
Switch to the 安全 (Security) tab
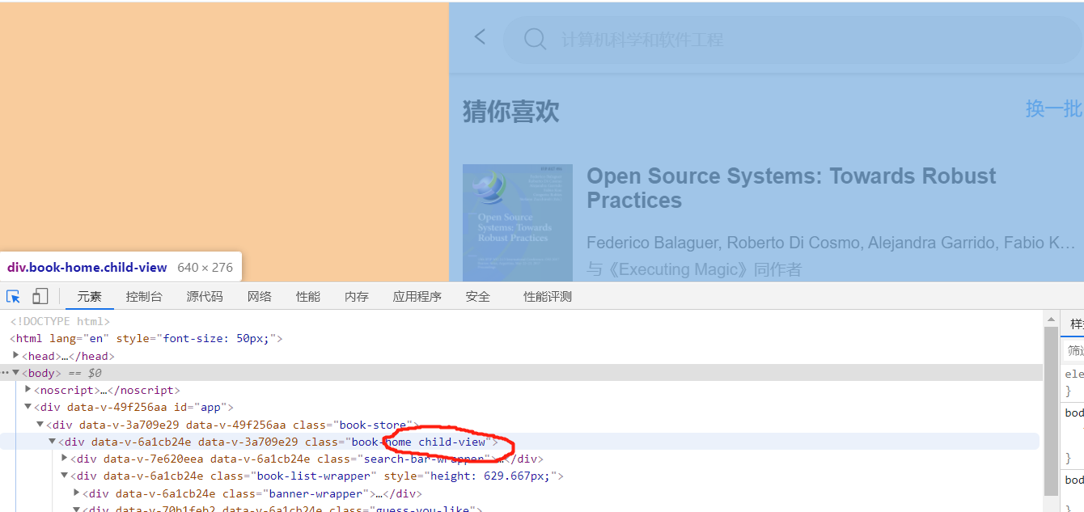(477, 296)
